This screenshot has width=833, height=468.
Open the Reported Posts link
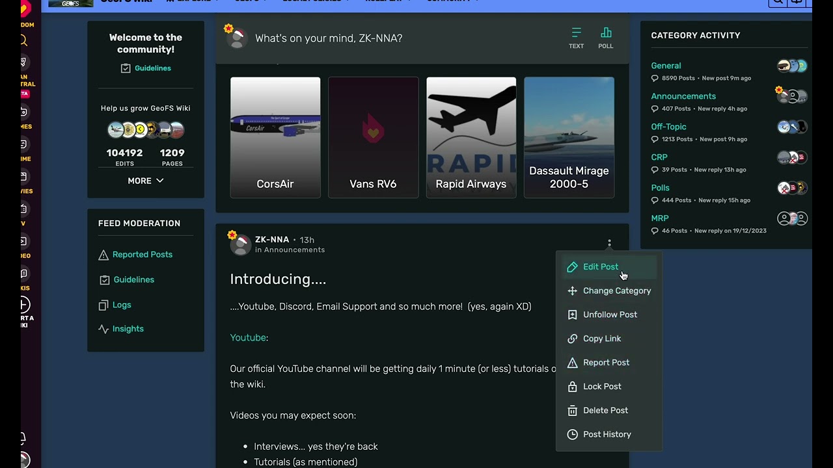143,255
